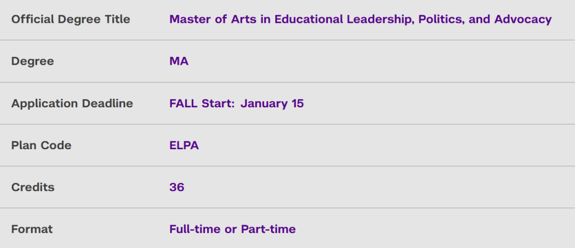Click the Credits label
Image resolution: width=575 pixels, height=248 pixels.
point(33,187)
